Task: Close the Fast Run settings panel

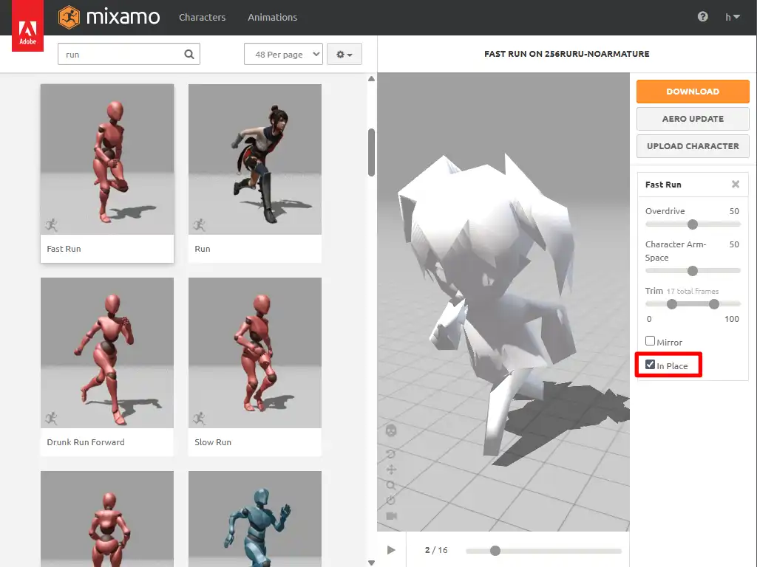Action: 736,185
